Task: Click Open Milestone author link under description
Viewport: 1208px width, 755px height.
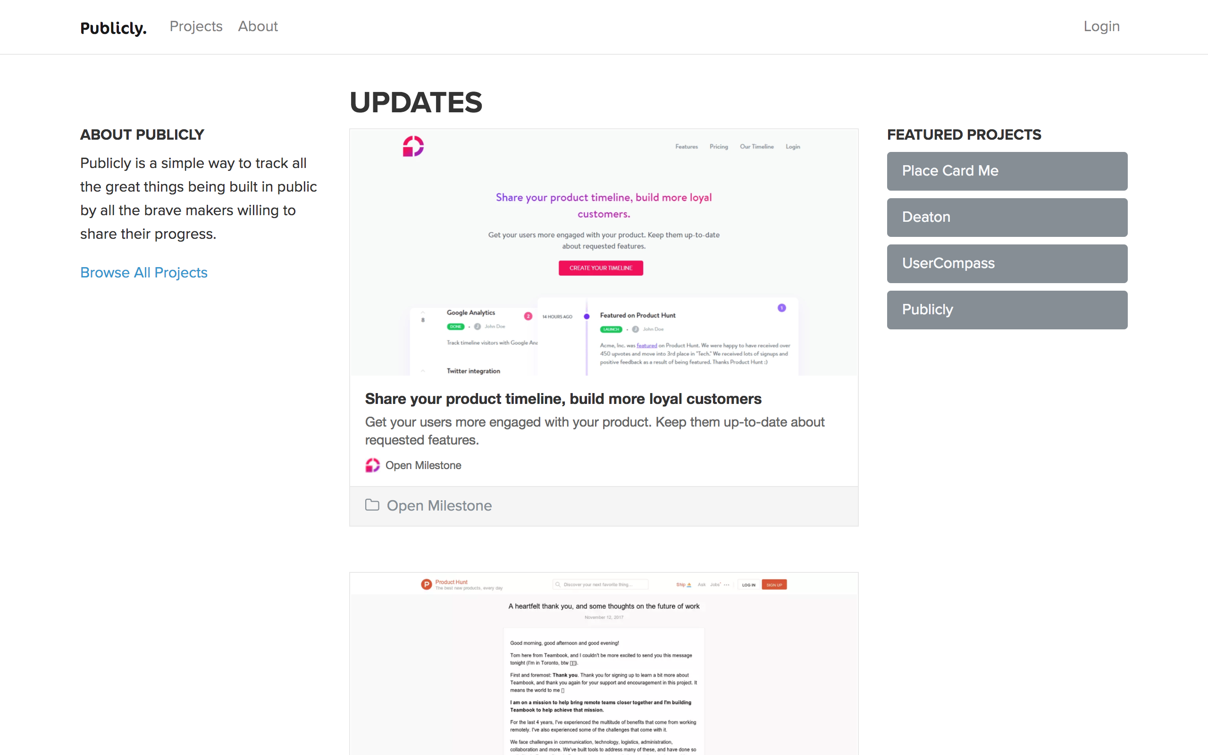Action: [x=423, y=465]
